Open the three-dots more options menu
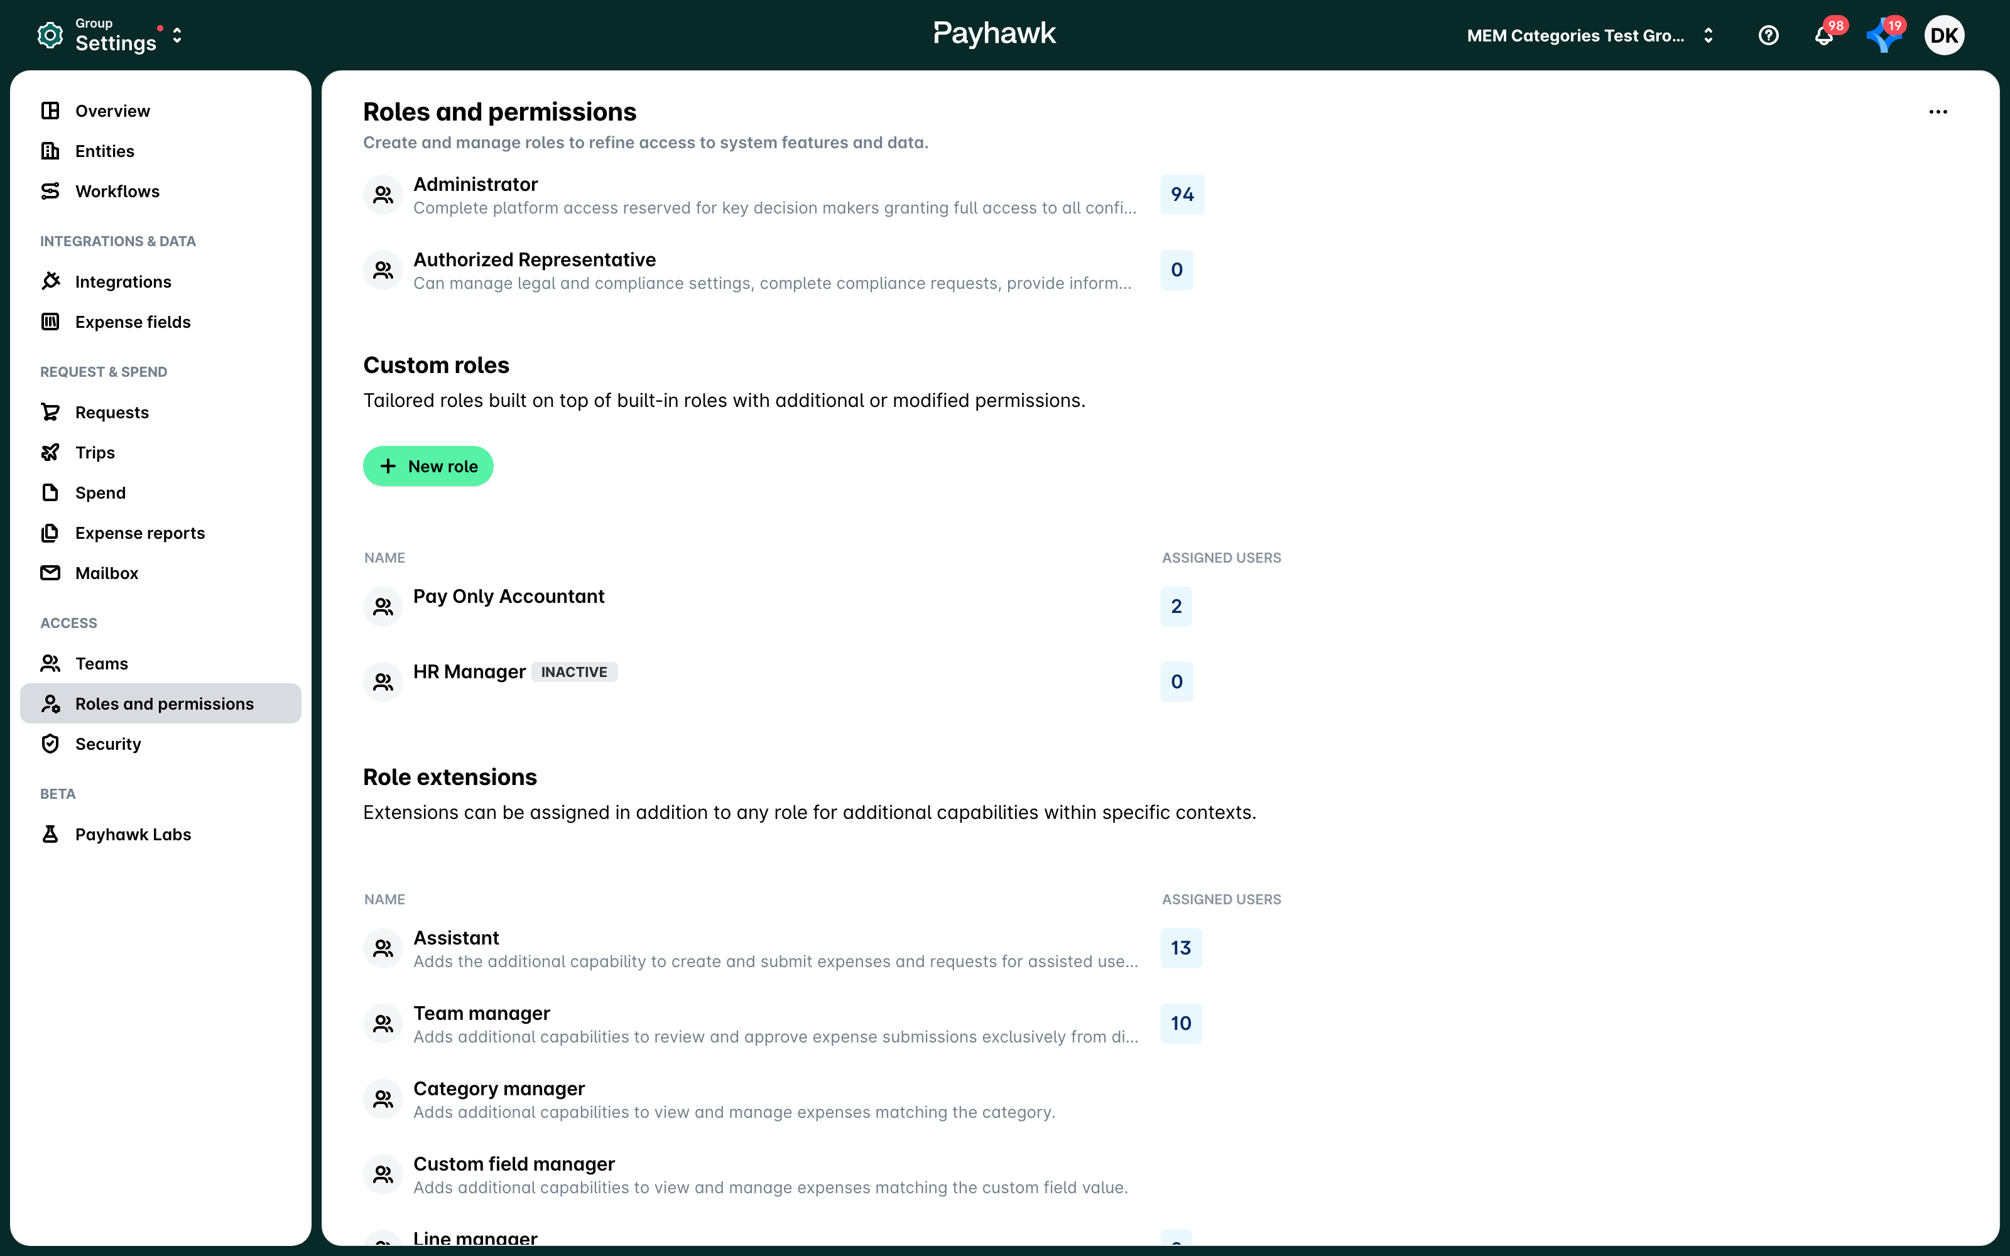2010x1256 pixels. [1938, 111]
